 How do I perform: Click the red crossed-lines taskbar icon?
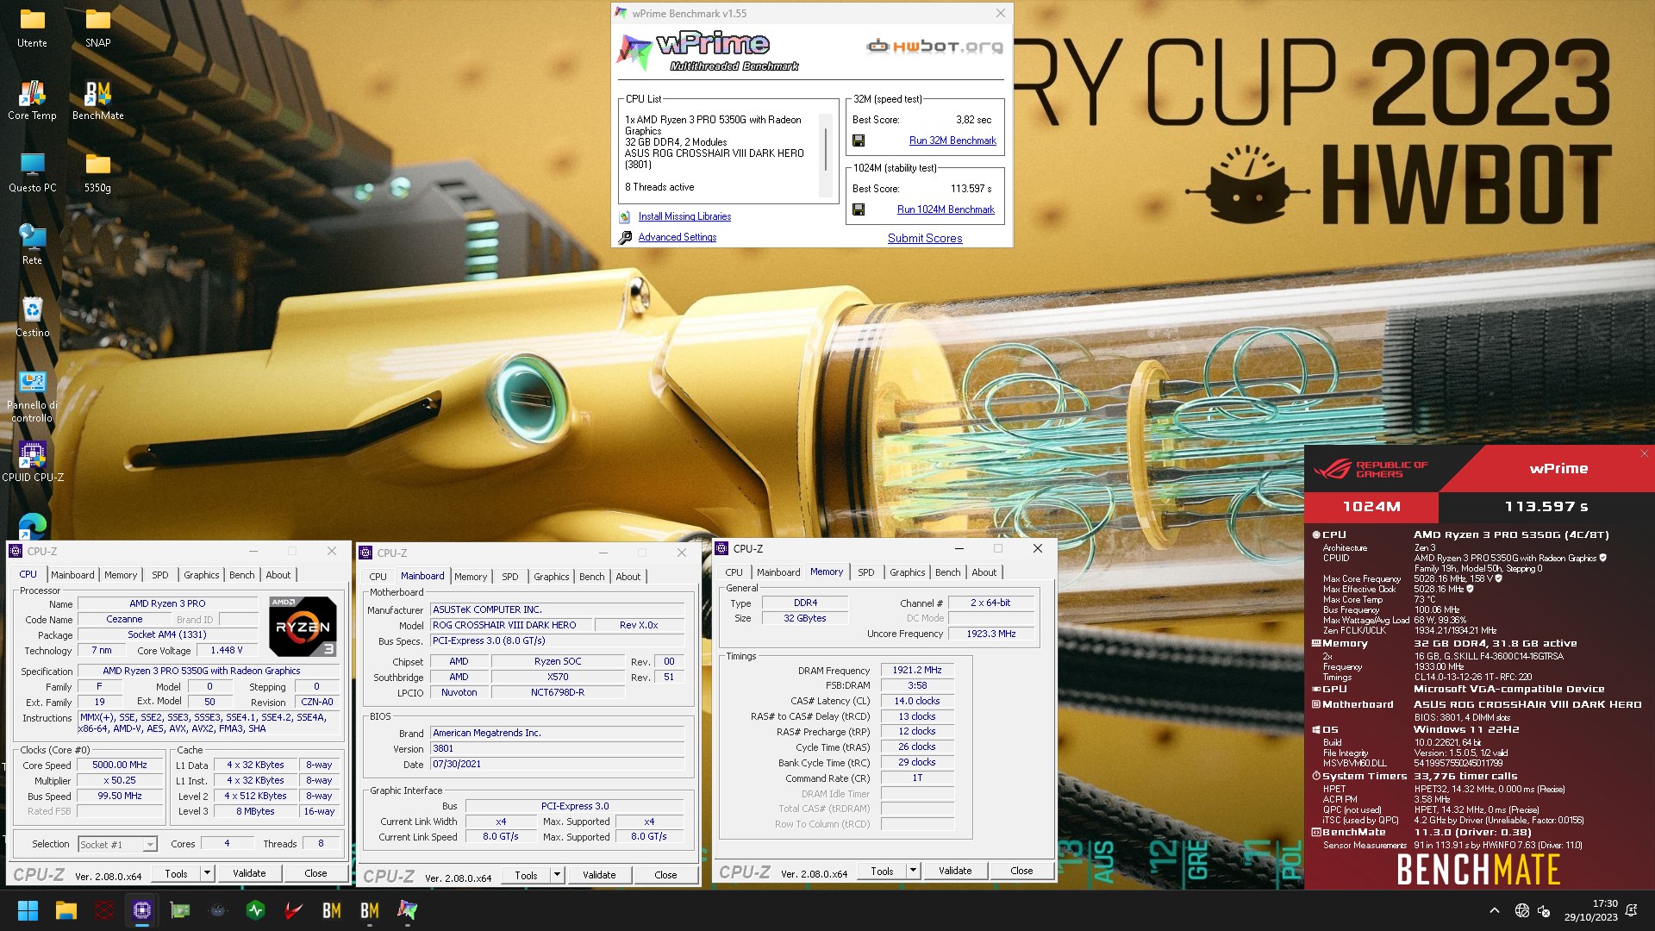coord(103,910)
